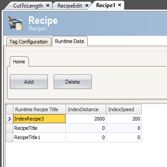Click the IndexDistance column header

tap(86, 109)
